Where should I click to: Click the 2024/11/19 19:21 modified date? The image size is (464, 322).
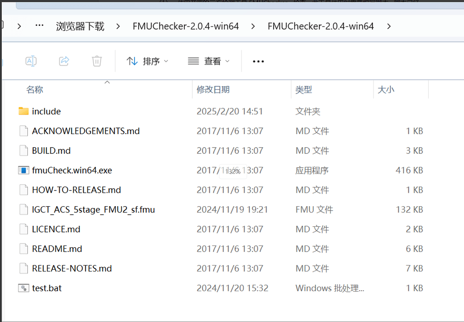(x=232, y=210)
